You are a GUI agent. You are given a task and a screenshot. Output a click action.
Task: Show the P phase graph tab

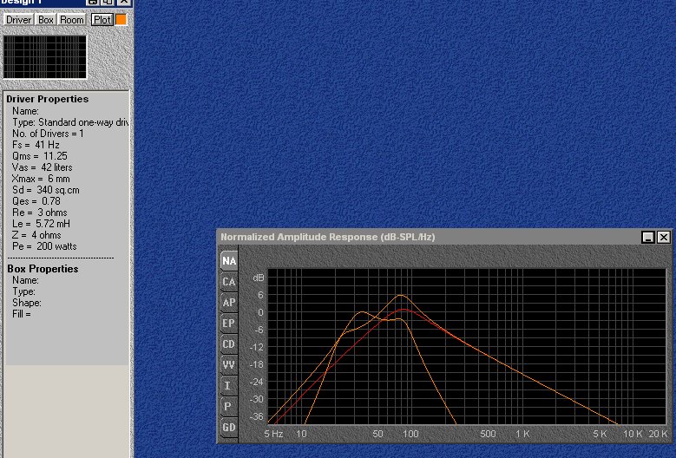click(x=229, y=406)
